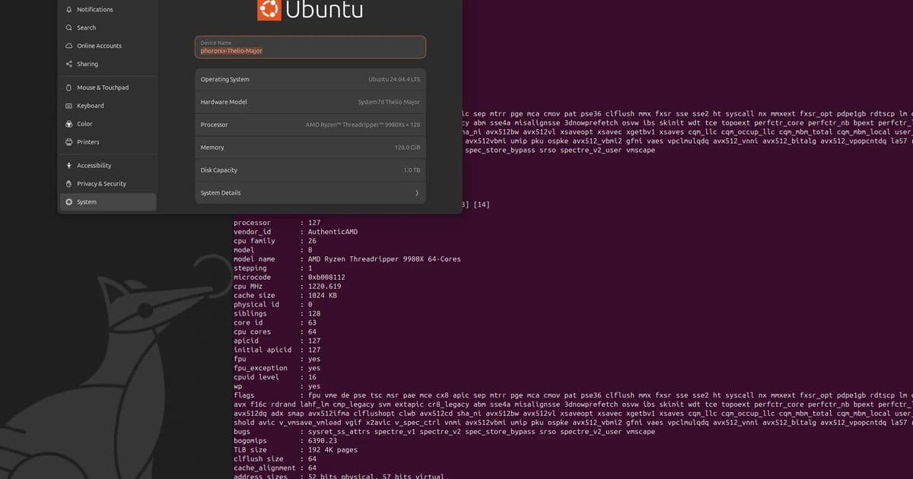Click terminal 'cpuid level : 16' line
Screen dimensions: 913x479
tap(275, 378)
